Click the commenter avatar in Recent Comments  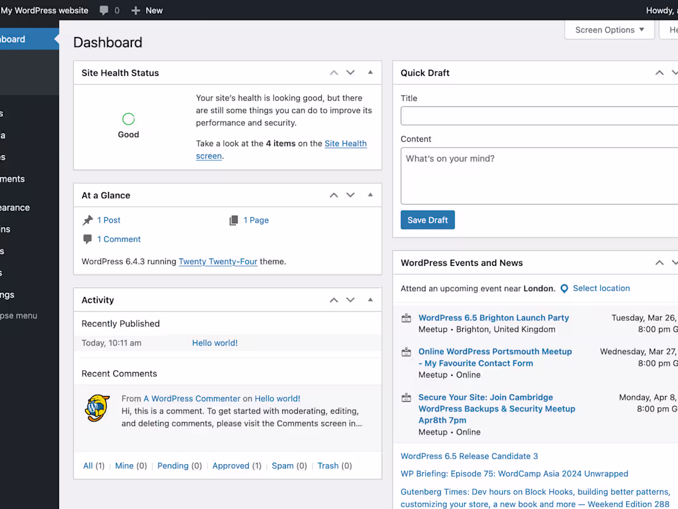coord(97,408)
